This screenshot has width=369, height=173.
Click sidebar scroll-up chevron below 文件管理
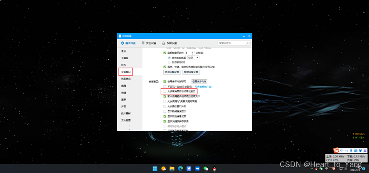click(x=129, y=126)
